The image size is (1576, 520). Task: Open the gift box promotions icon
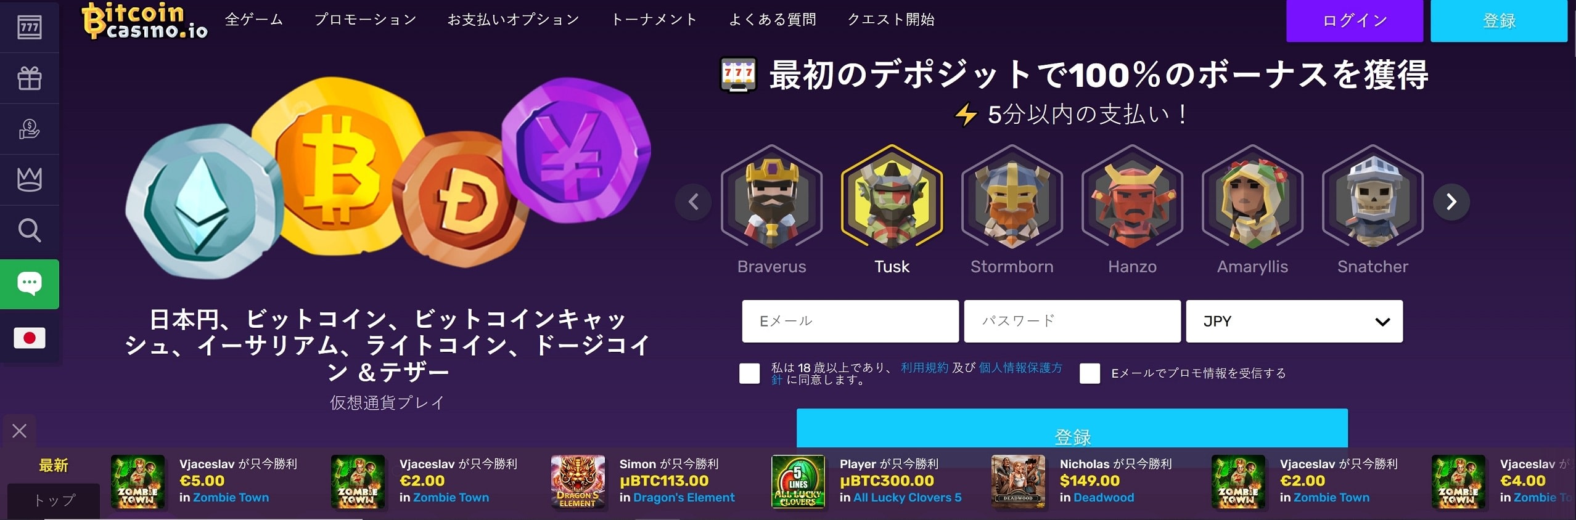29,78
